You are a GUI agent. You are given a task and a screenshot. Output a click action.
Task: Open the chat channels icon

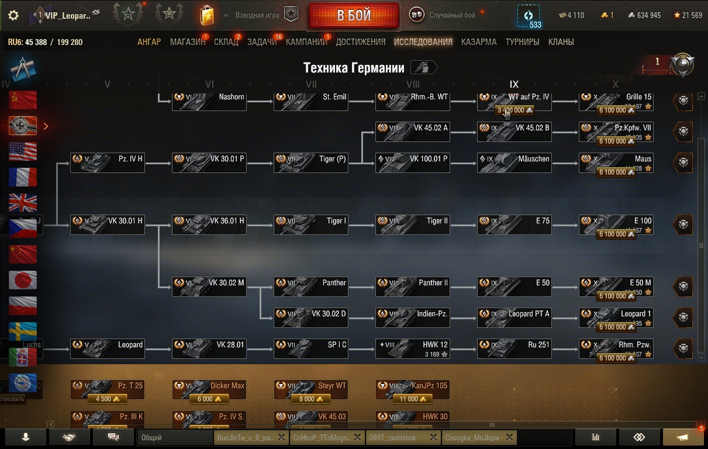point(113,437)
